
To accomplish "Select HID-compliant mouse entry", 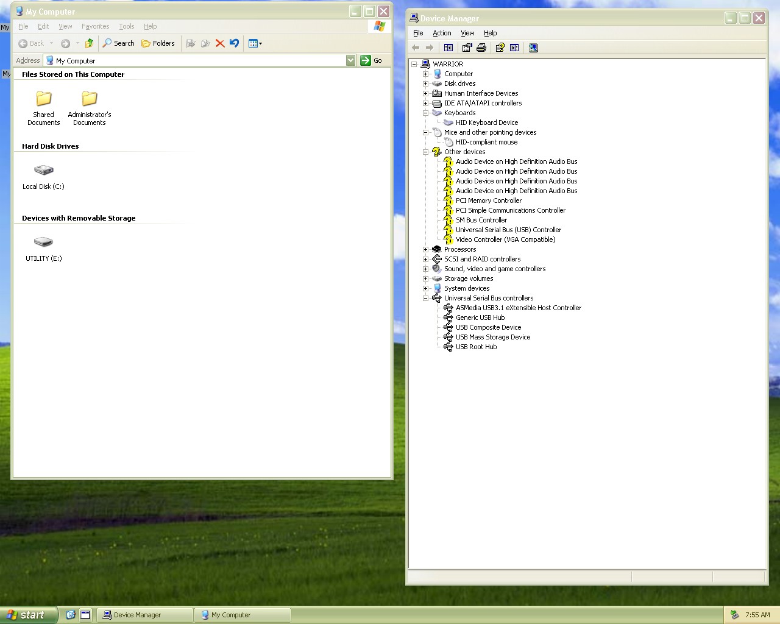I will pos(487,142).
